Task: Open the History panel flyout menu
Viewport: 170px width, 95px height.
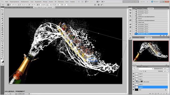Action: click(x=168, y=8)
